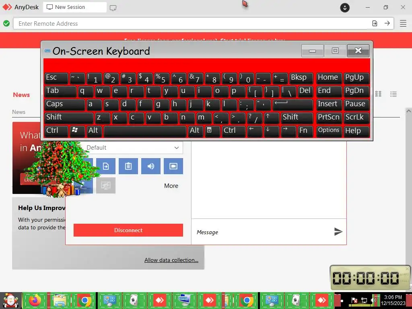Click the security flag icon in system tray

[354, 300]
